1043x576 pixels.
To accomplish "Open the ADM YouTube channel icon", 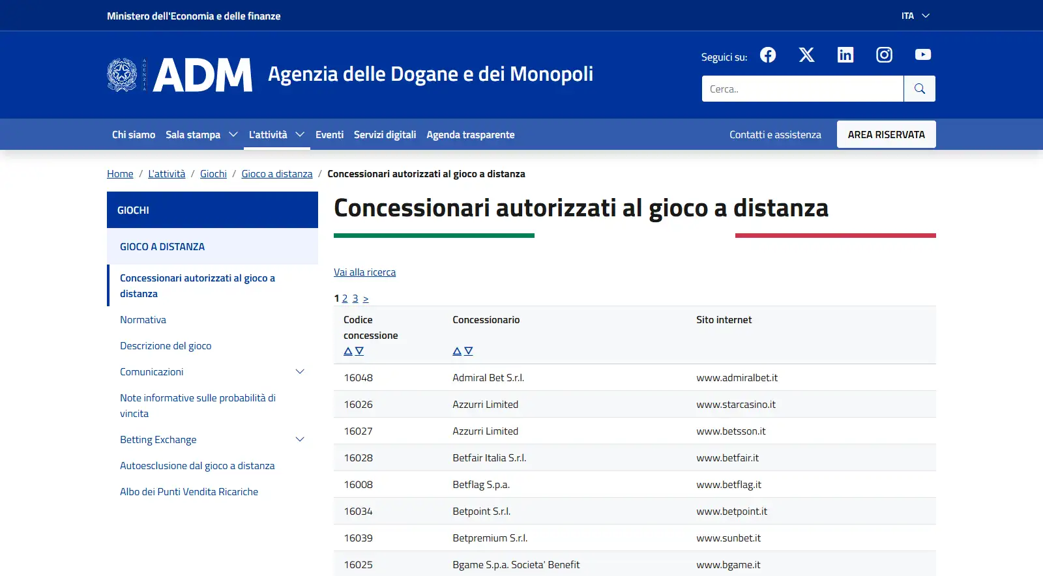I will click(x=923, y=55).
